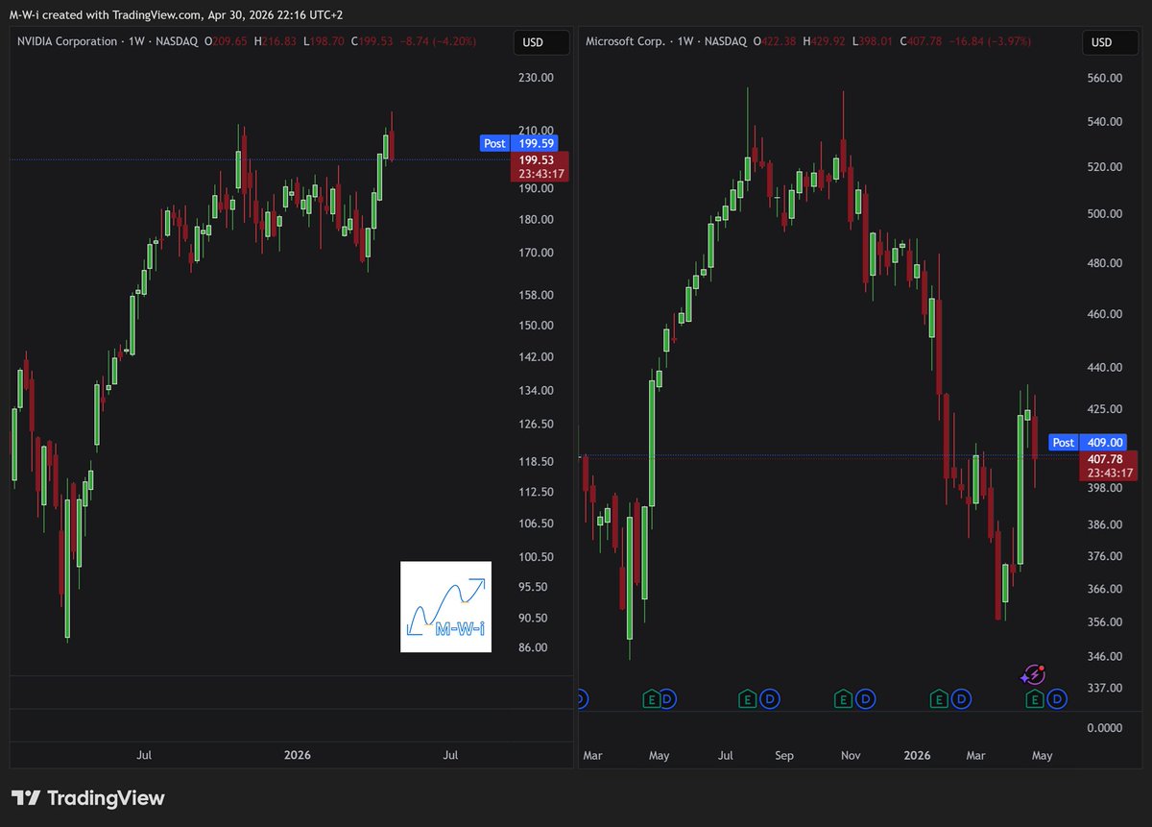Click the 560.00 level on Microsoft price axis
Screen dimensions: 1152x827
pos(1103,79)
